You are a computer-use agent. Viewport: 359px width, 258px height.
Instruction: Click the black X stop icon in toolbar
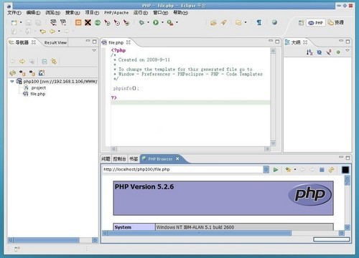pos(88,22)
